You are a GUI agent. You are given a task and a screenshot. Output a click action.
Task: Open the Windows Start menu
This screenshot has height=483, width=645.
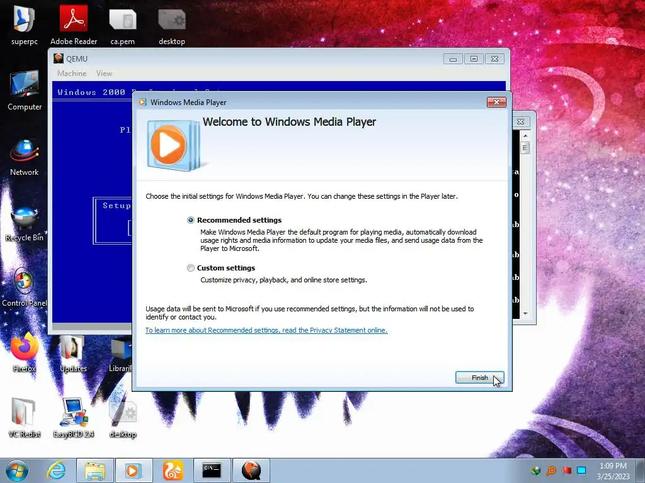tap(17, 470)
